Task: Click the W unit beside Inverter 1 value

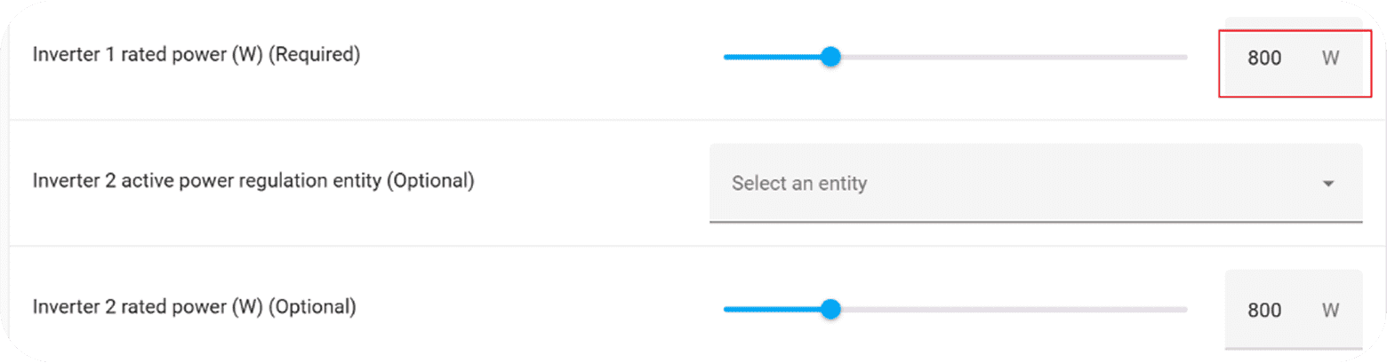Action: (1330, 59)
